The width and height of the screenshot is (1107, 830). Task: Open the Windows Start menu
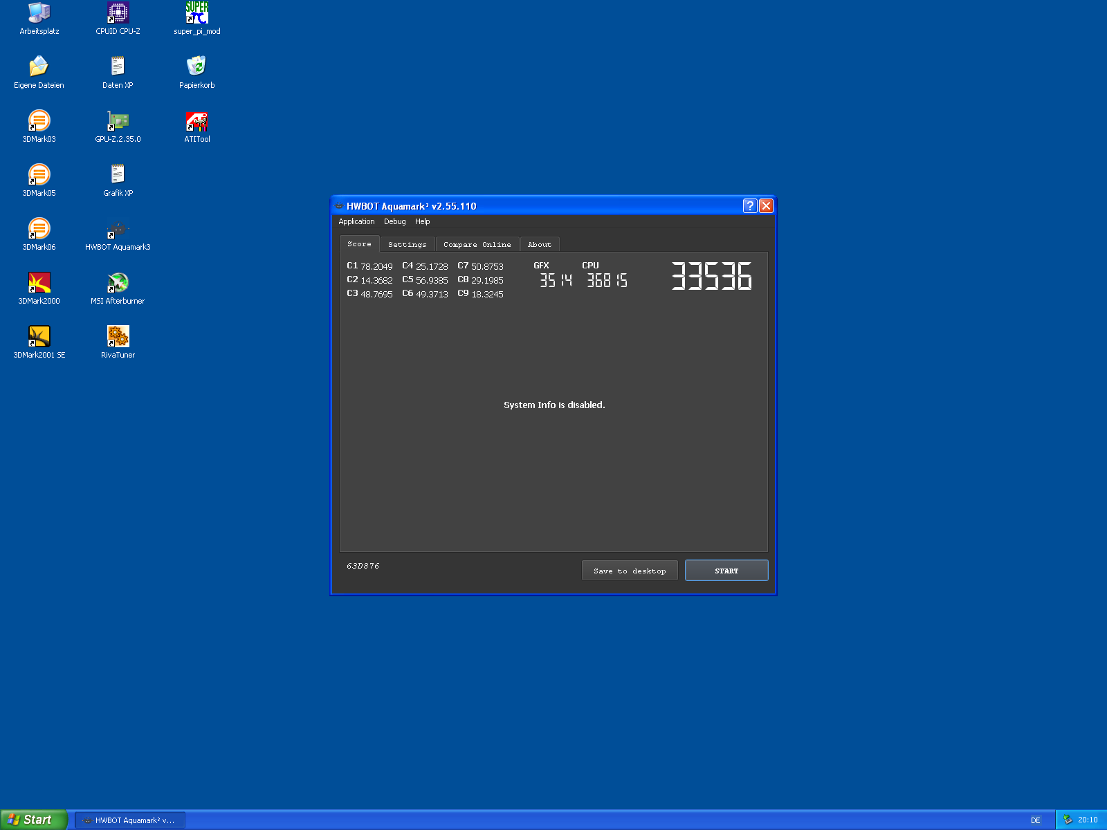tap(33, 820)
